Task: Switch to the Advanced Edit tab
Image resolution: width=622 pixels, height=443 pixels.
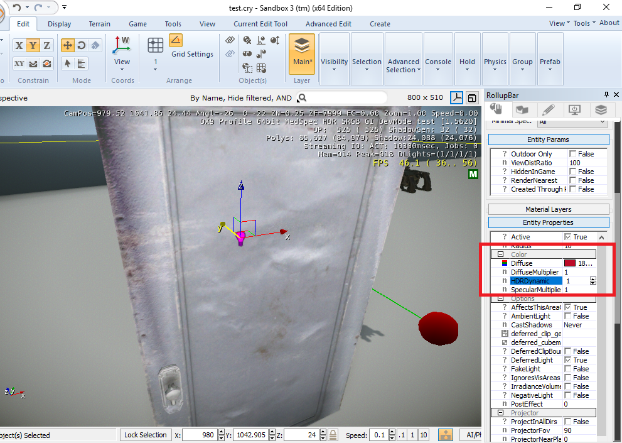Action: (x=328, y=24)
